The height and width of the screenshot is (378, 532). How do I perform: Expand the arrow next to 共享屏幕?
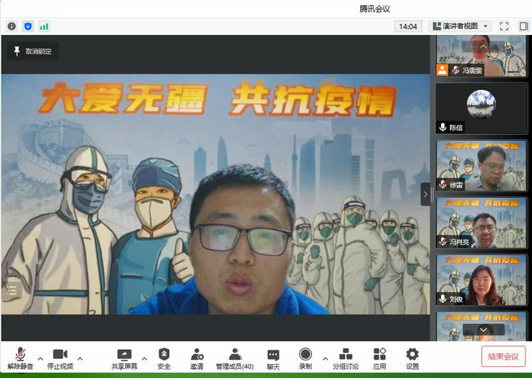[x=144, y=360]
